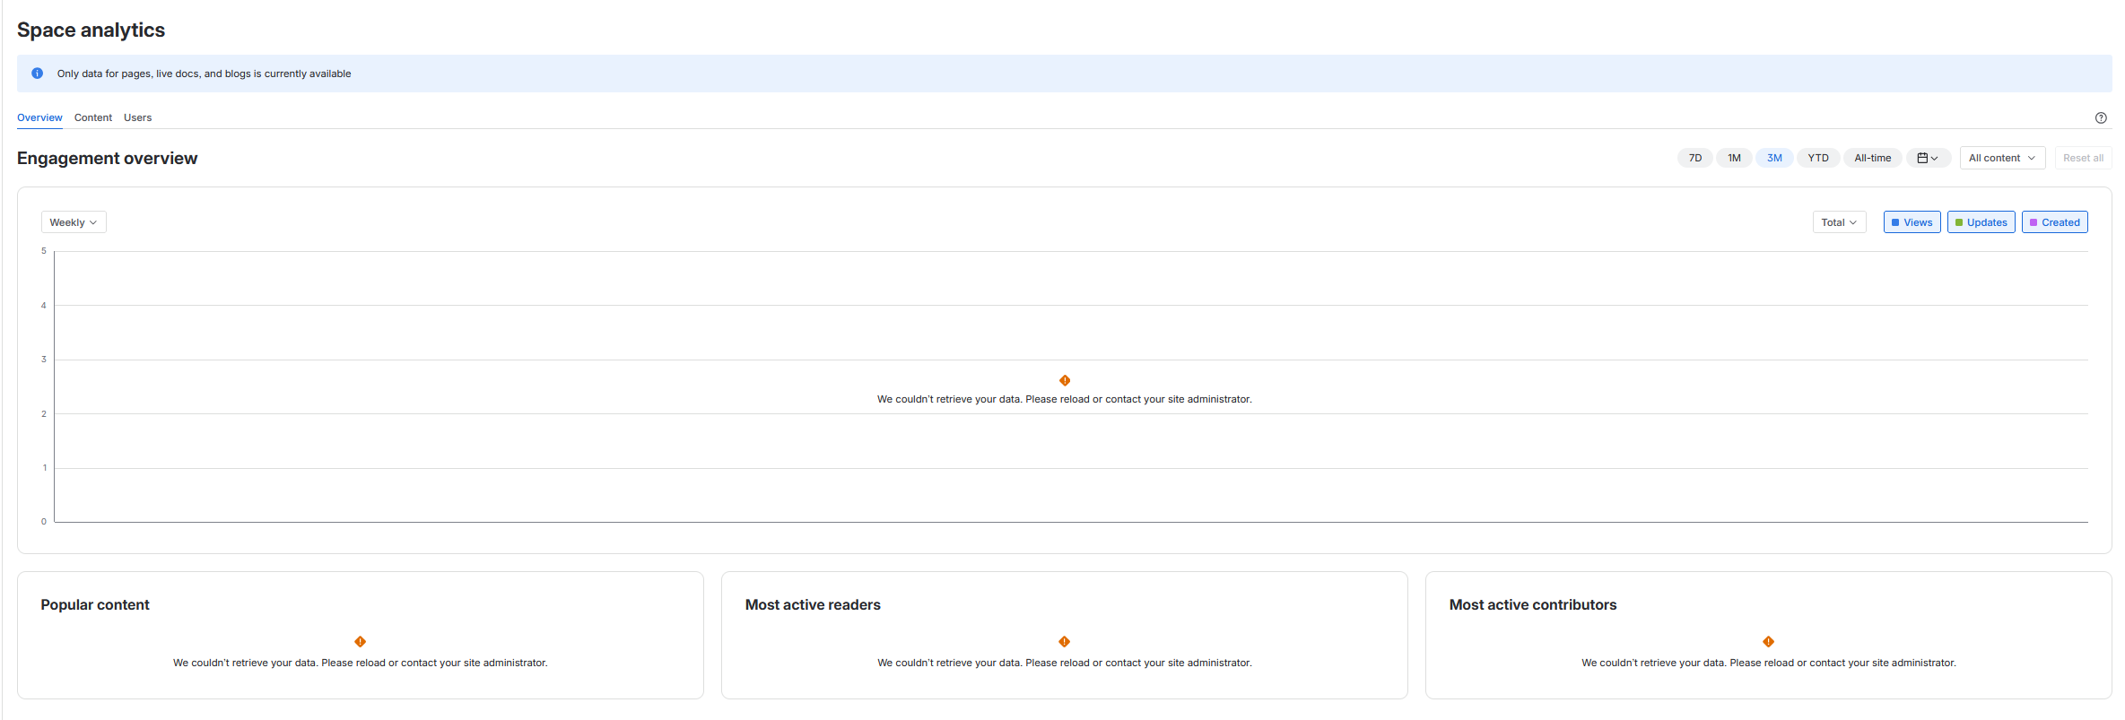Click the warning icon under Popular content

[360, 642]
